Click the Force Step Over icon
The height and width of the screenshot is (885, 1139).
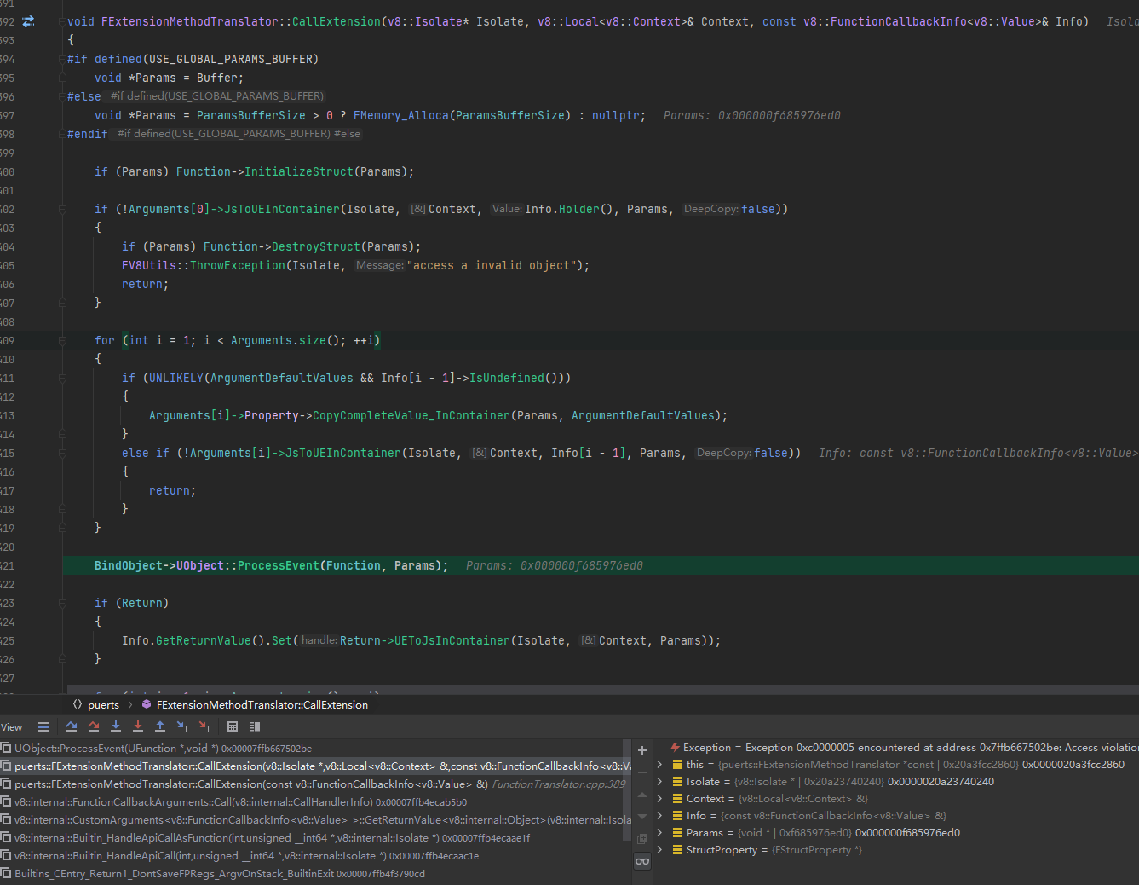[x=94, y=726]
